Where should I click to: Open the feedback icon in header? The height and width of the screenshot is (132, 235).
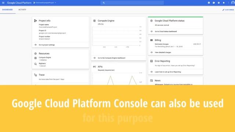click(x=214, y=3)
